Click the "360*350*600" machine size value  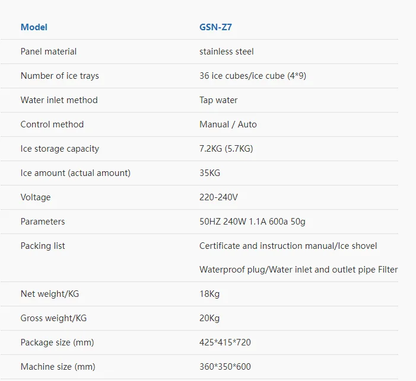coord(225,367)
